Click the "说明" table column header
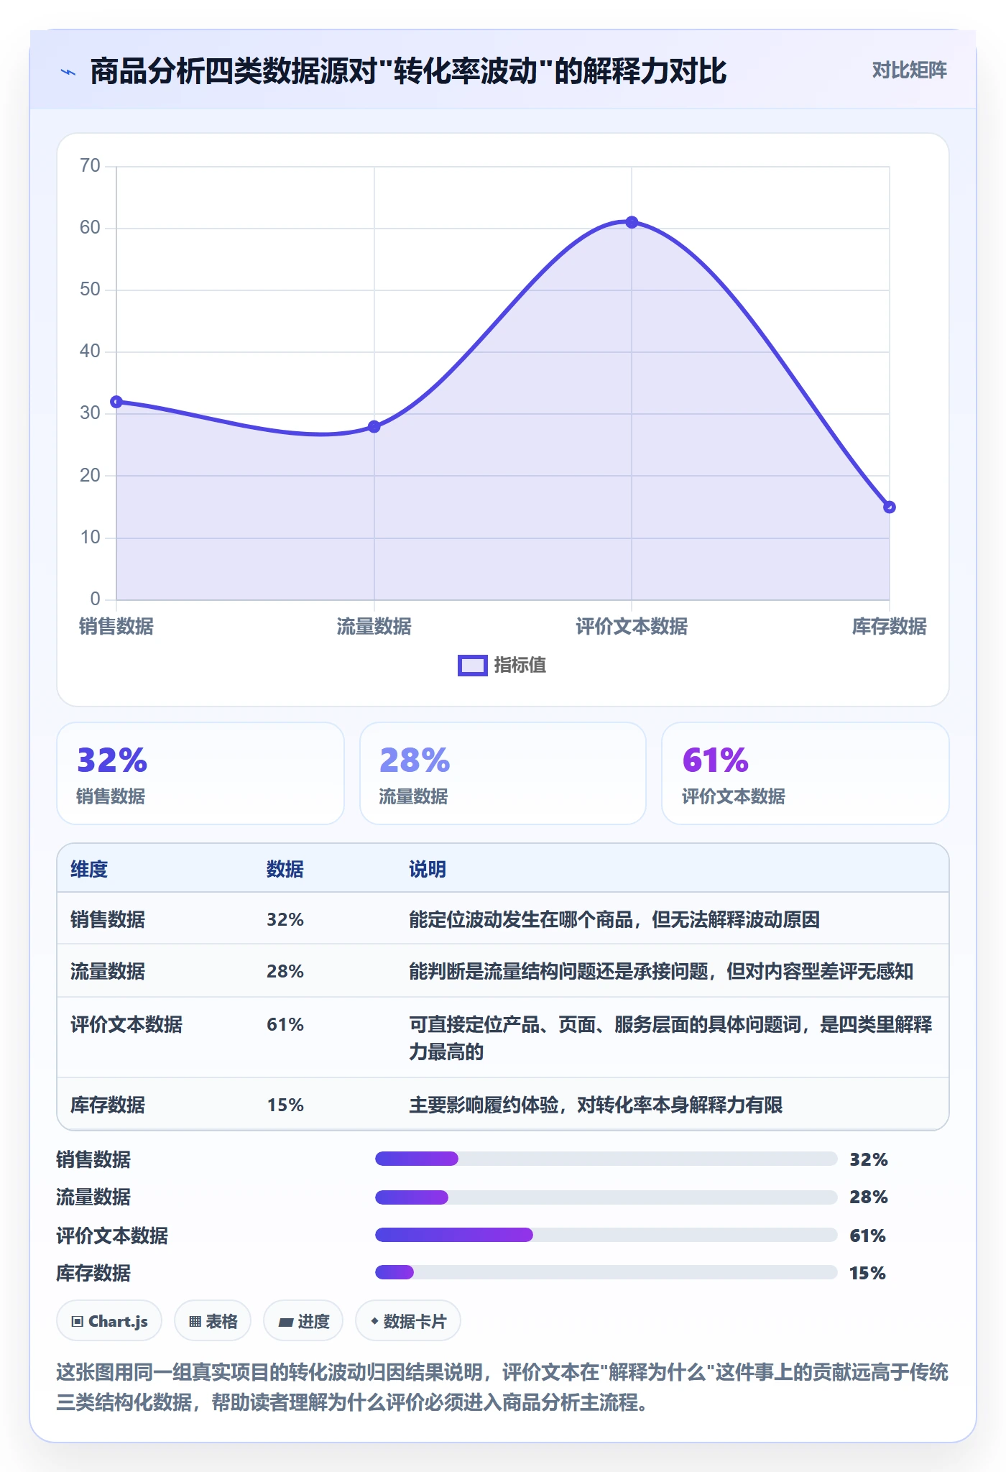 pos(428,870)
